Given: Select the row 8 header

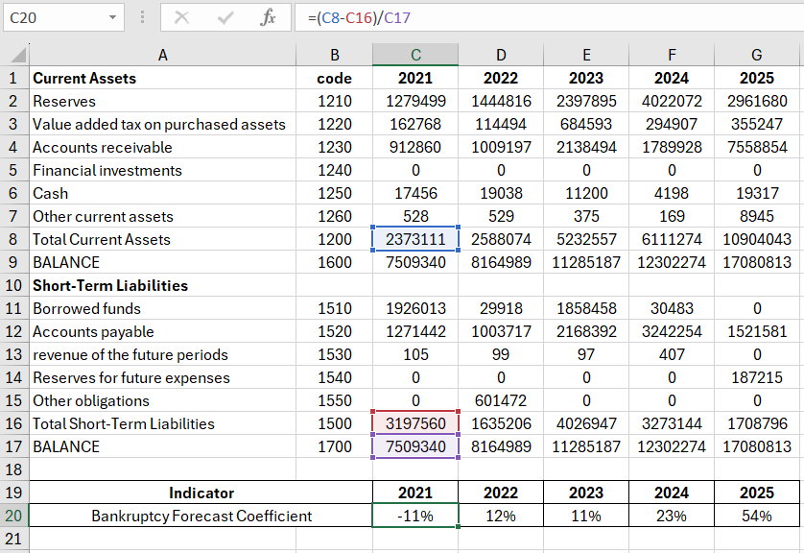Looking at the screenshot, I should pos(14,239).
